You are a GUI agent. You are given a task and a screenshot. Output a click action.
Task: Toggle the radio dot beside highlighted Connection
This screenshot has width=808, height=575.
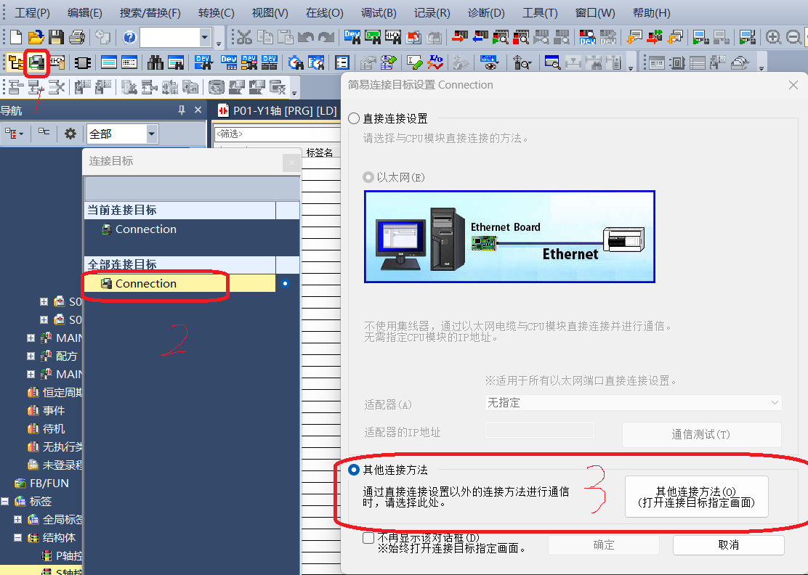coord(285,283)
